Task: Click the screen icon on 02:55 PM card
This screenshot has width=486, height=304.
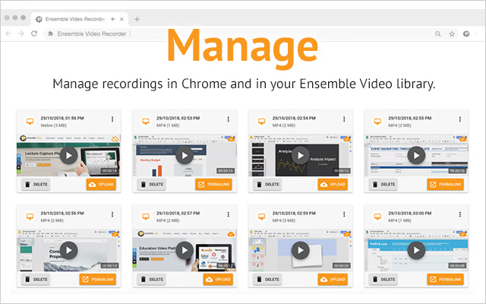Action: 377,122
